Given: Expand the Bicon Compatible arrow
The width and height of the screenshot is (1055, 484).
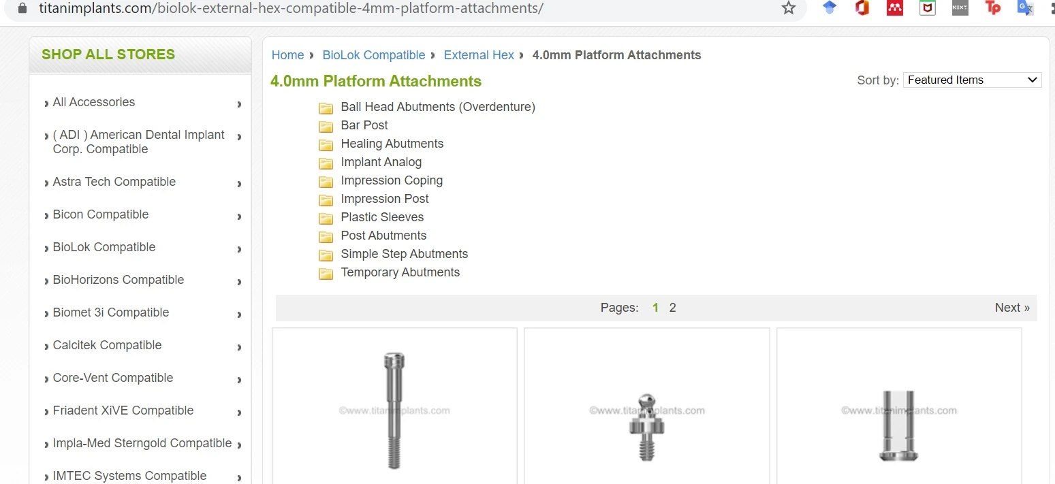Looking at the screenshot, I should coord(239,216).
